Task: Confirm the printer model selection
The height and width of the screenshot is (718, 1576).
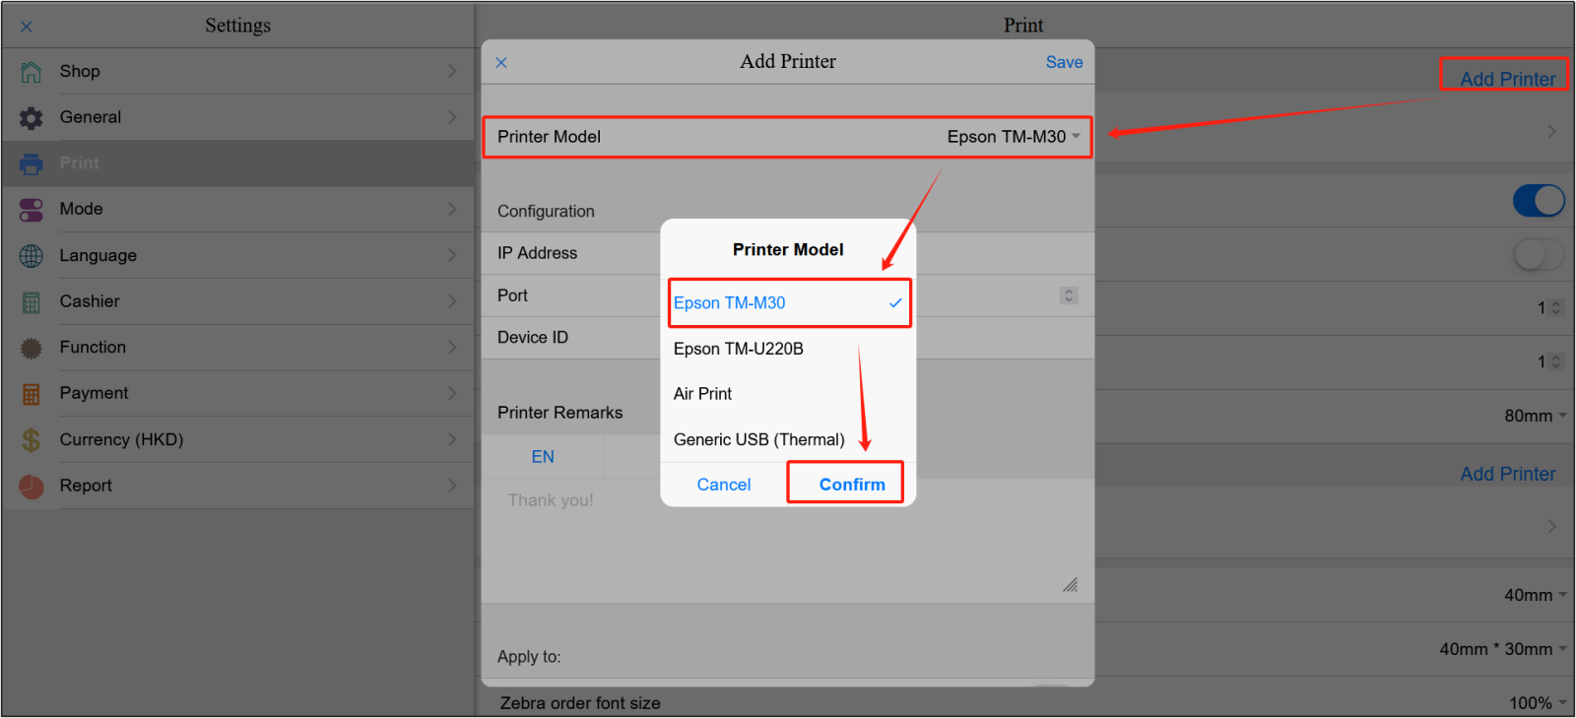Action: click(x=851, y=485)
